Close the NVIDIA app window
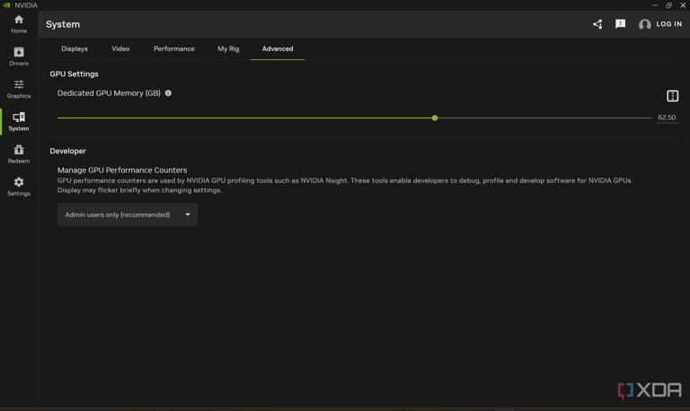This screenshot has width=690, height=411. click(x=683, y=5)
